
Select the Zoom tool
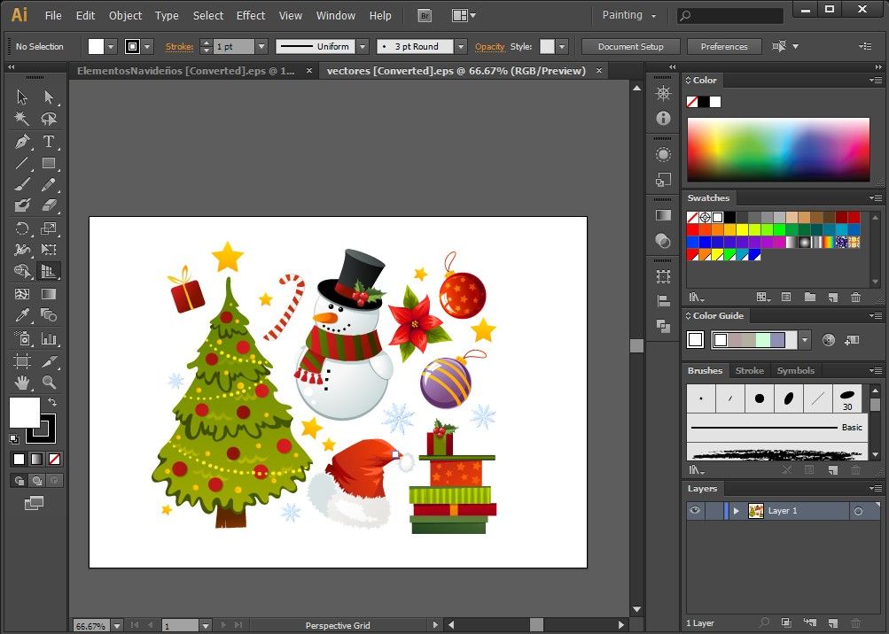[49, 383]
